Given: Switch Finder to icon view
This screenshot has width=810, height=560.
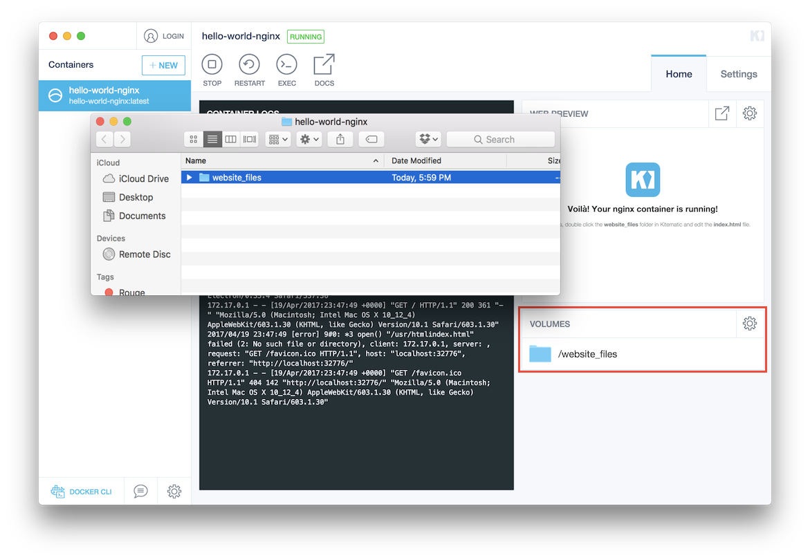Looking at the screenshot, I should click(x=194, y=139).
